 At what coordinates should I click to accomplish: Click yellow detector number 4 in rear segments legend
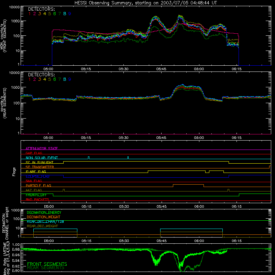coord(45,79)
